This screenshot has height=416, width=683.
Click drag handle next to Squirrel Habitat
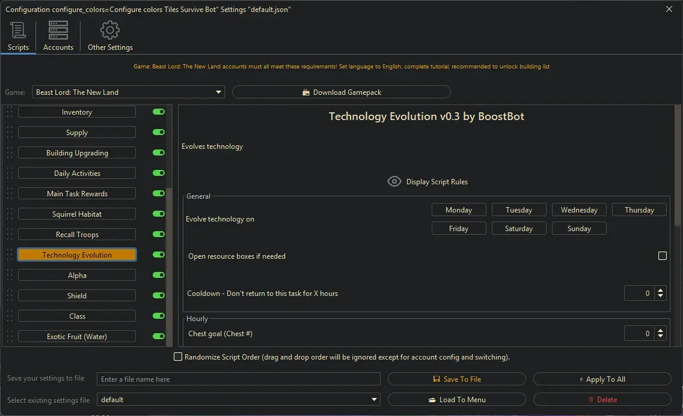tap(10, 214)
